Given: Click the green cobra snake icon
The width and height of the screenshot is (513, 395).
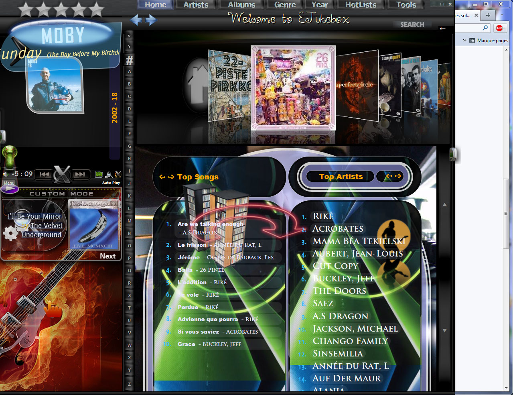Looking at the screenshot, I should point(9,157).
